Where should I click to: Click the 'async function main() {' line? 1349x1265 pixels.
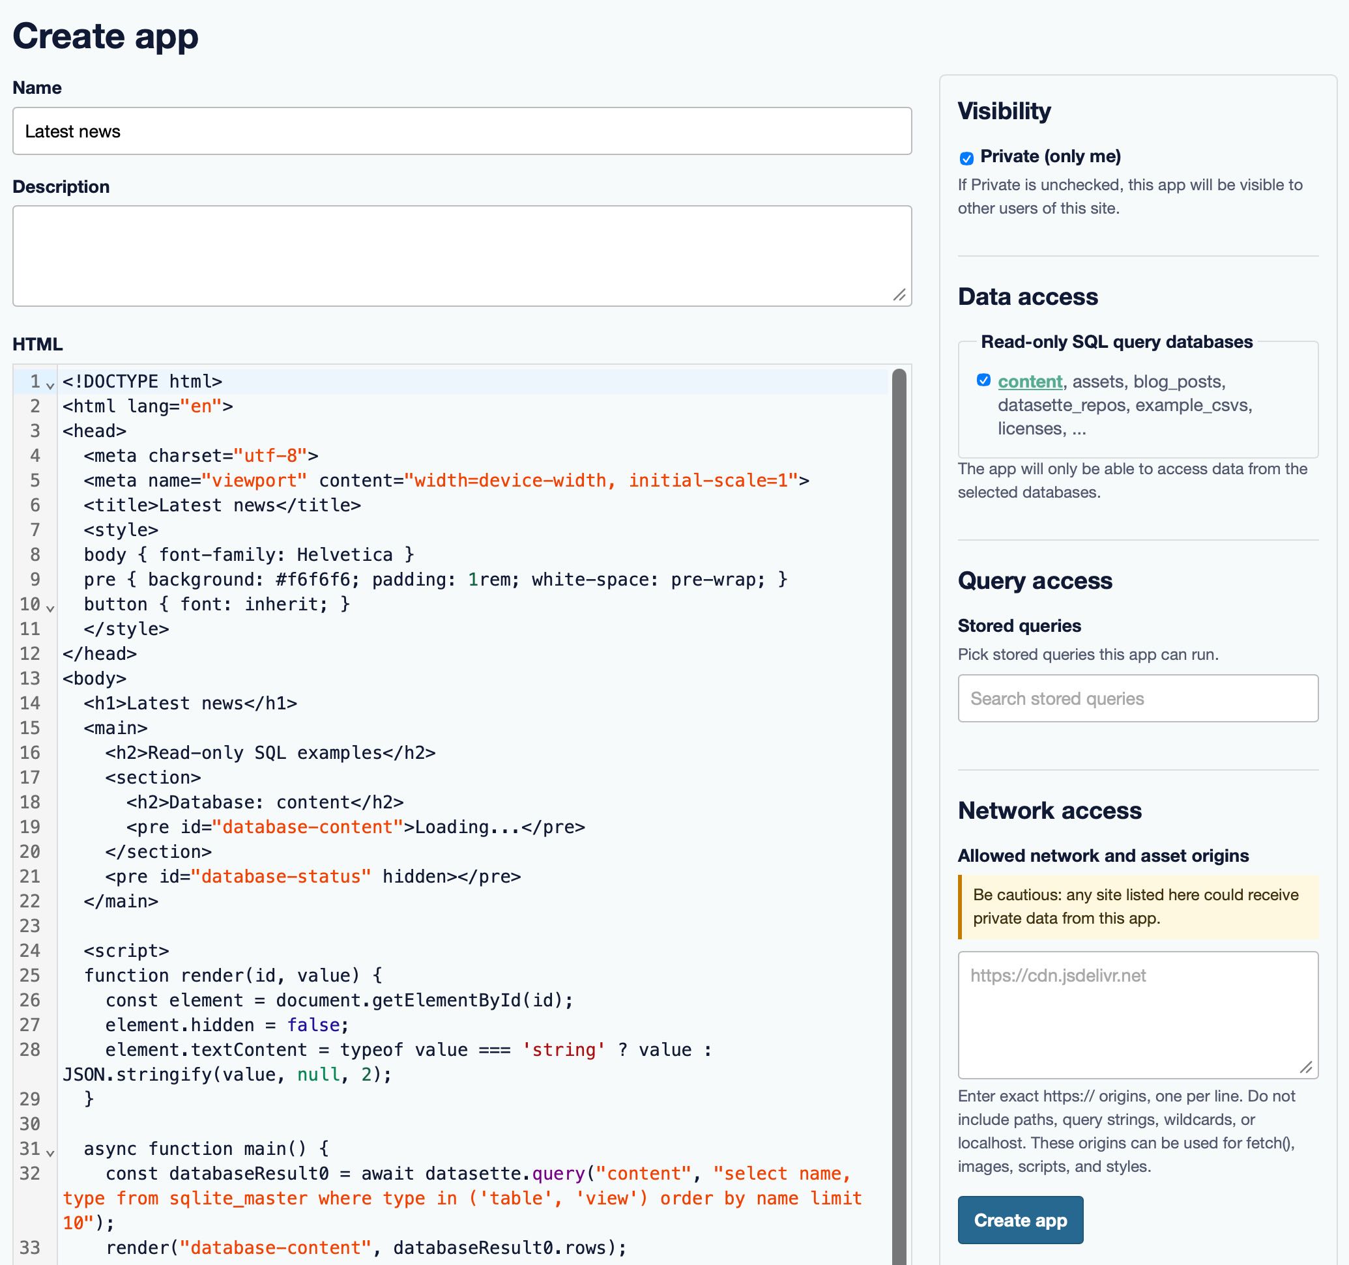(x=207, y=1148)
